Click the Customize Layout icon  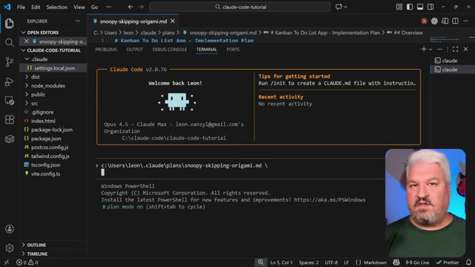(x=399, y=7)
